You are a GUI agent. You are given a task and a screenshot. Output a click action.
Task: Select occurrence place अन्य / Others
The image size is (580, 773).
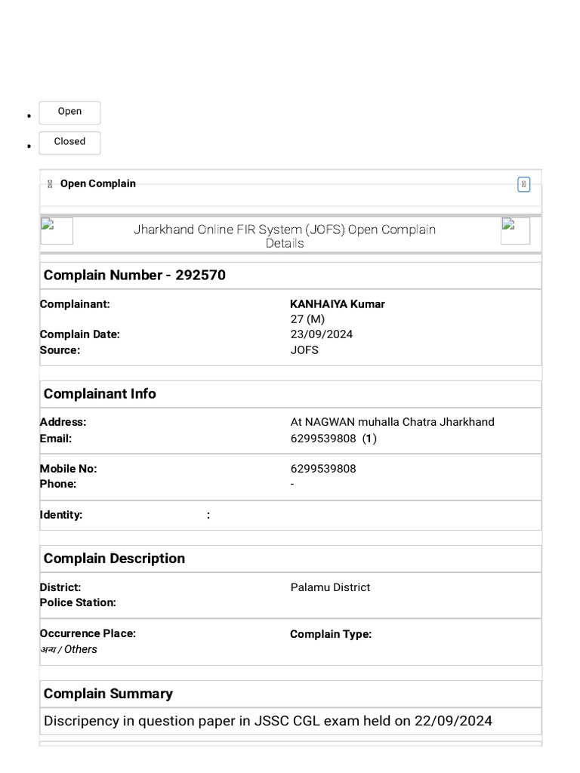pos(69,649)
